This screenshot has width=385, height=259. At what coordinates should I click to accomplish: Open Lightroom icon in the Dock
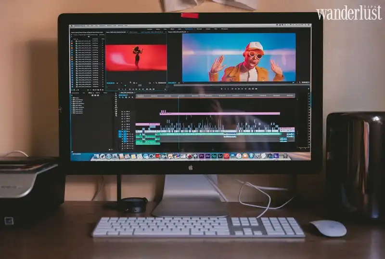pos(220,156)
